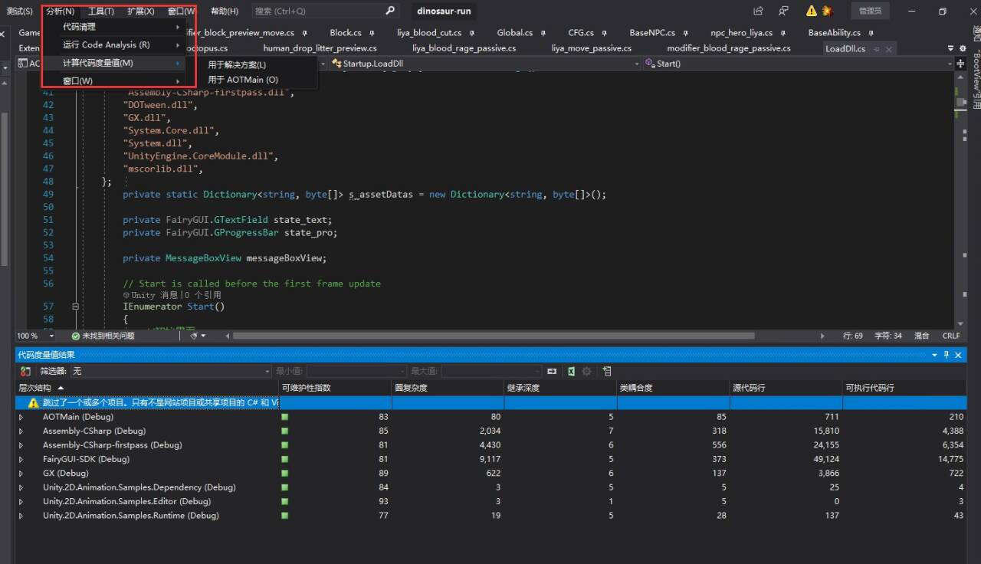
Task: Sort by the 圈复杂度 column header
Action: 448,388
